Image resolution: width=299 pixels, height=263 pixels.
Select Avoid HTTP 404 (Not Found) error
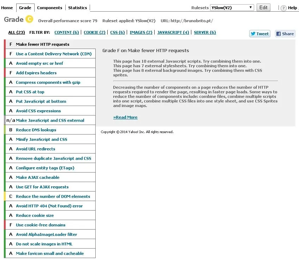(50, 206)
